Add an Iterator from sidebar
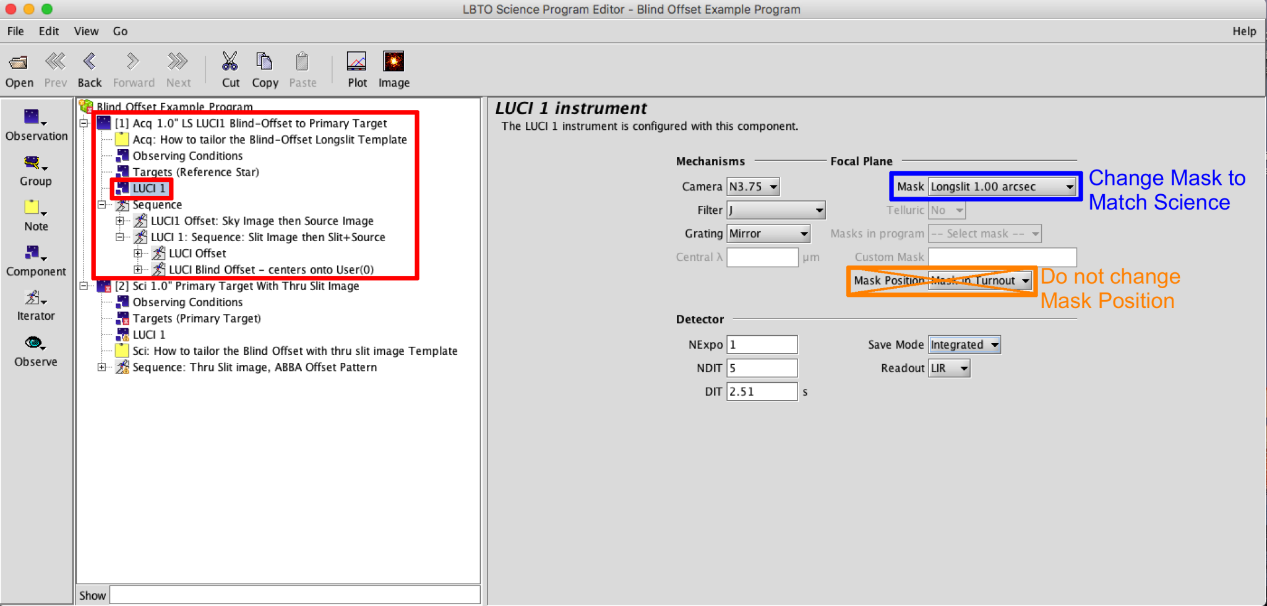The height and width of the screenshot is (606, 1267). (36, 305)
